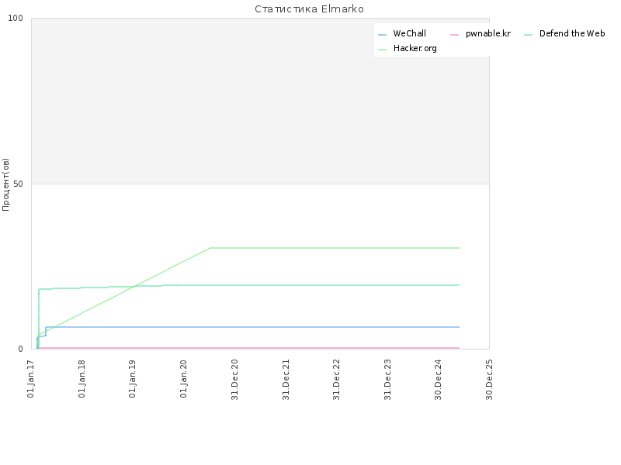Image resolution: width=621 pixels, height=465 pixels.
Task: Click the y-axis value 50
Action: [18, 184]
